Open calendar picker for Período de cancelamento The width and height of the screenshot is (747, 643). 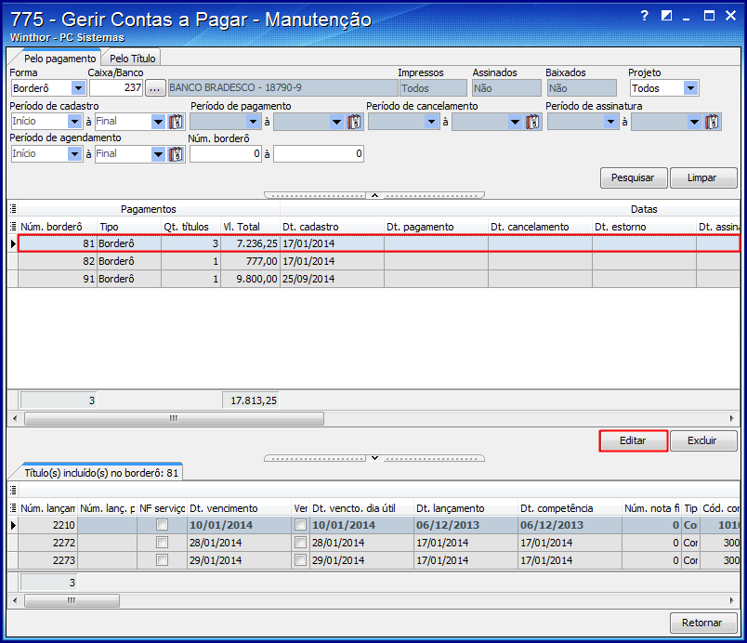pyautogui.click(x=532, y=122)
